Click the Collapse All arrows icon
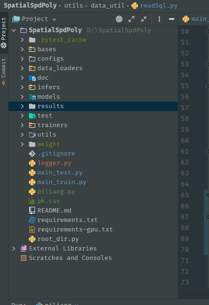209x305 pixels. tap(144, 19)
